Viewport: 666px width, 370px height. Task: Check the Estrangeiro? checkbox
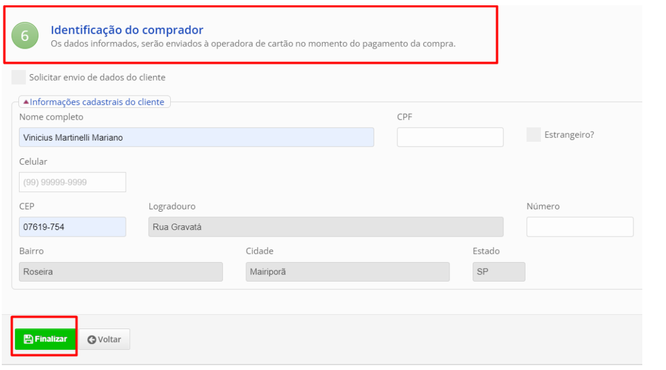tap(534, 135)
